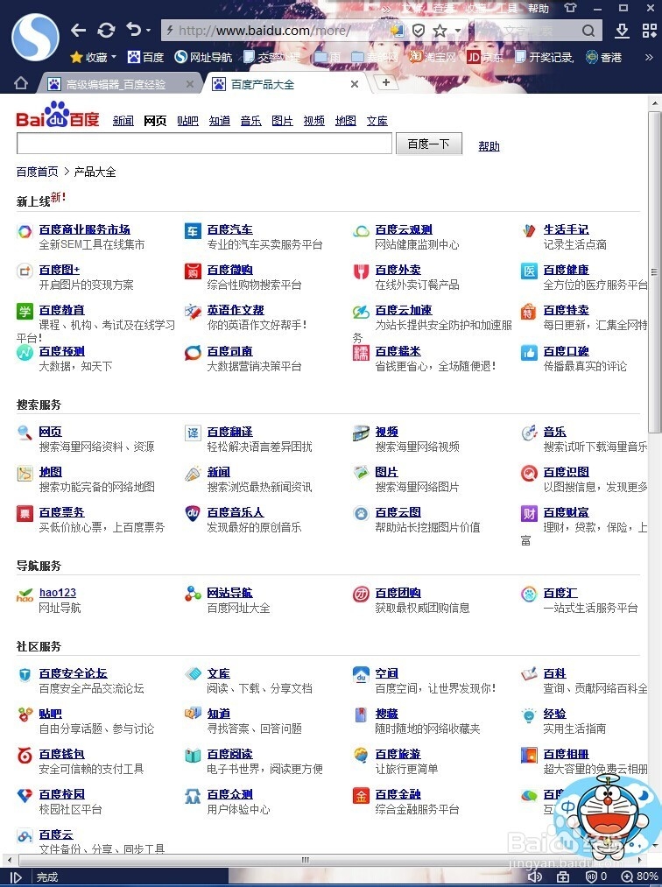
Task: Click the 百度识图 icon
Action: tap(529, 473)
